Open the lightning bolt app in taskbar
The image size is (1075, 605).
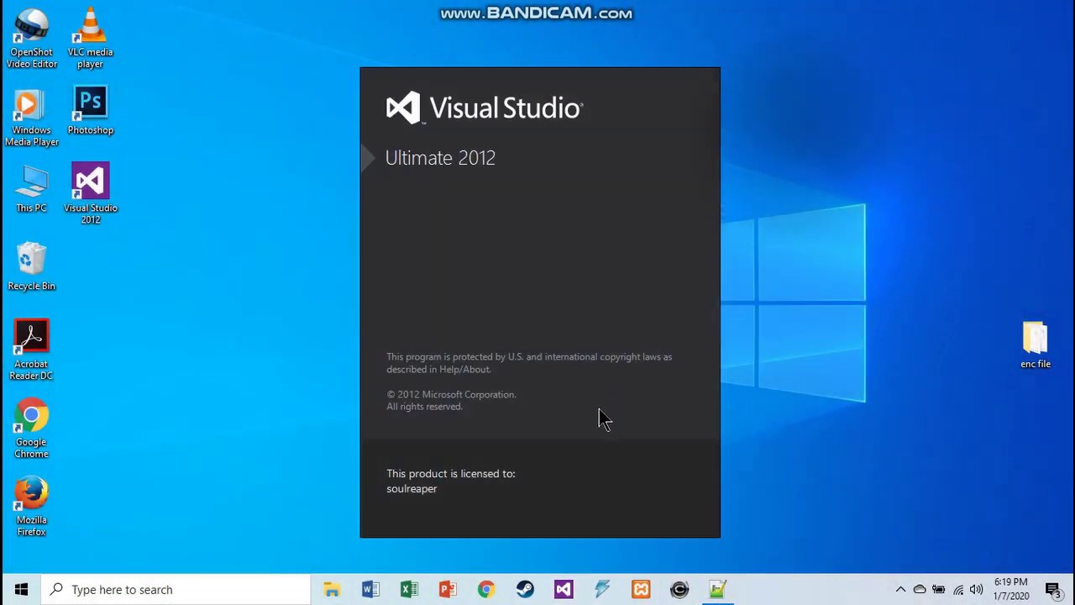pyautogui.click(x=602, y=590)
